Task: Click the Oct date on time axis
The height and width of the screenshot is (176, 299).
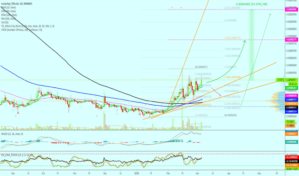Action: [x=43, y=173]
